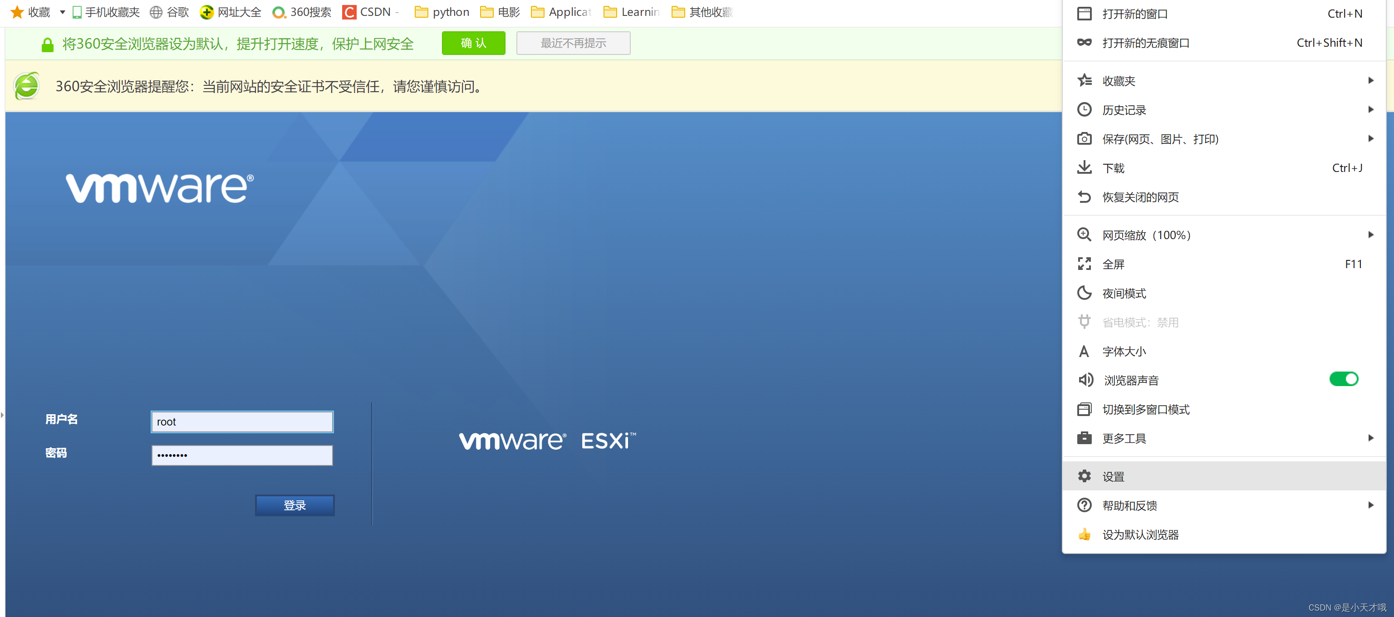The height and width of the screenshot is (617, 1394).
Task: Click the 登录 login button
Action: click(x=295, y=505)
